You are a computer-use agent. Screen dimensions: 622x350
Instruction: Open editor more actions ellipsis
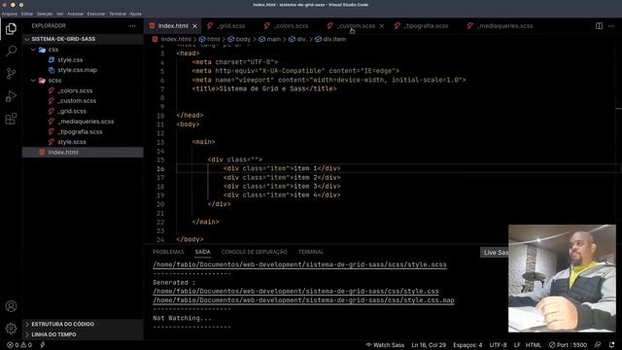[611, 26]
